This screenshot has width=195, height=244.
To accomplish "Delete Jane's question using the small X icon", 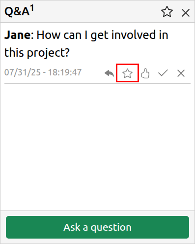I will (181, 73).
